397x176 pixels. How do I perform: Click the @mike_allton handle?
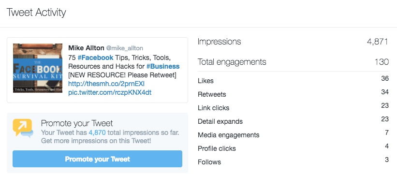coord(124,48)
